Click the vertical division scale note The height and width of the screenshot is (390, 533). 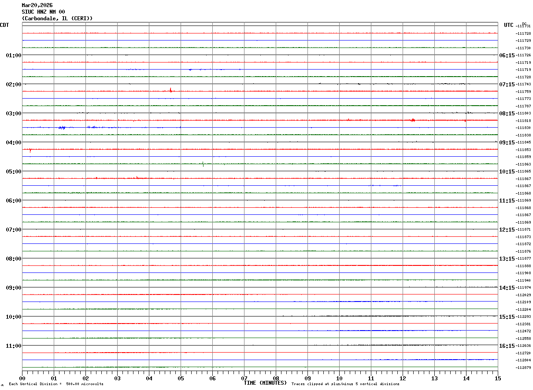[x=56, y=384]
